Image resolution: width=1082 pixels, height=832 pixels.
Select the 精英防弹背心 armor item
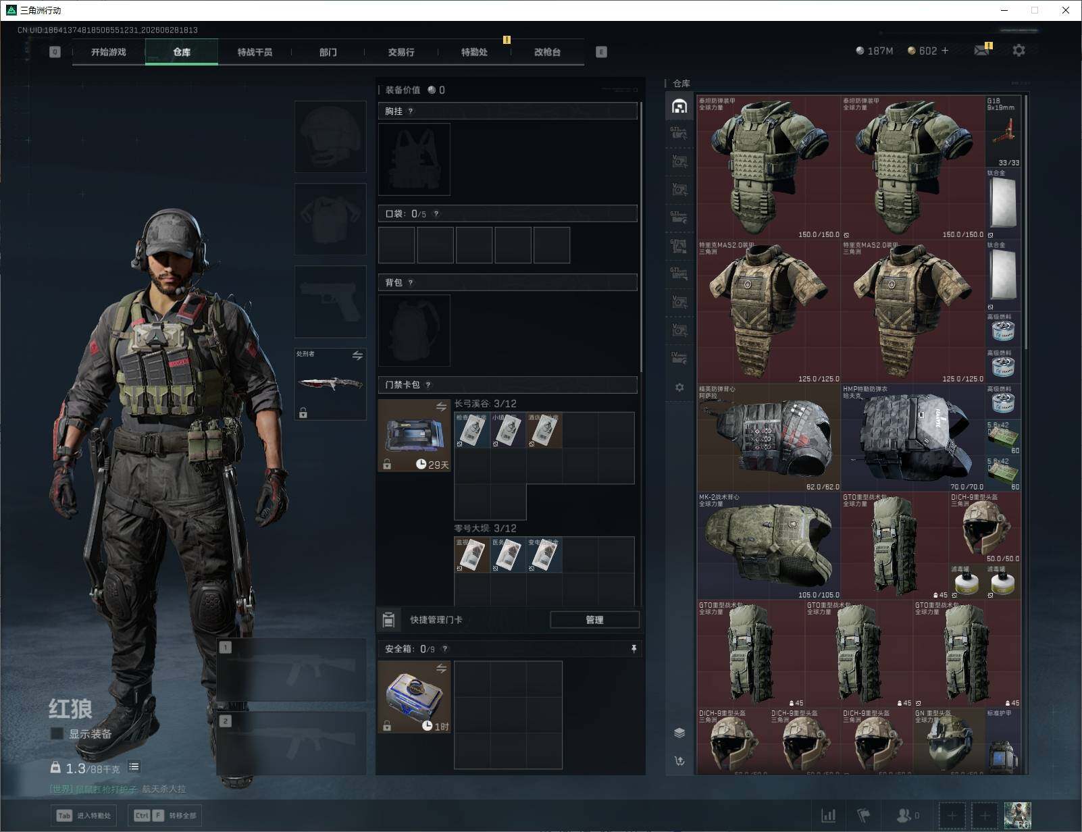pyautogui.click(x=769, y=438)
